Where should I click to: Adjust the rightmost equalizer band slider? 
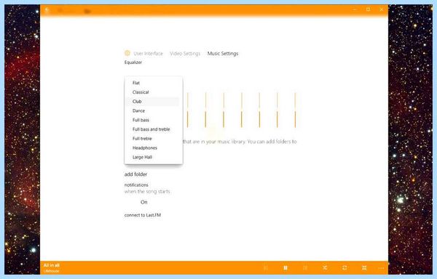(295, 110)
